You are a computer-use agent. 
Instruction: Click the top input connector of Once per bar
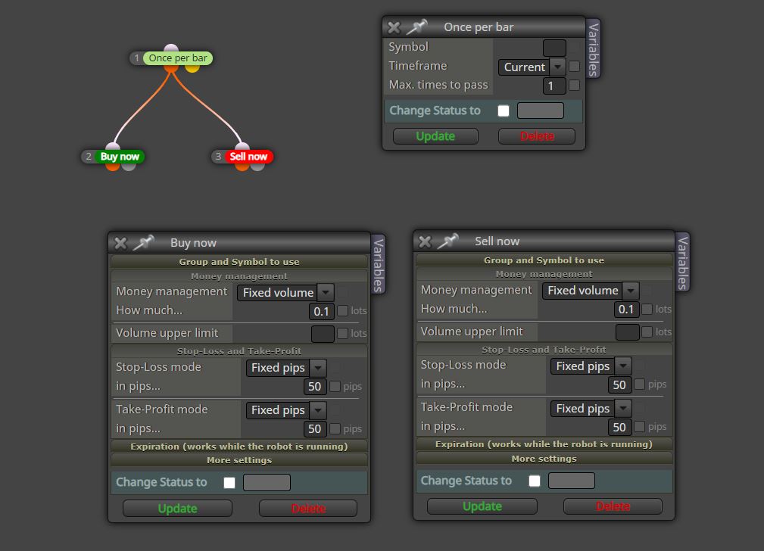pyautogui.click(x=171, y=48)
